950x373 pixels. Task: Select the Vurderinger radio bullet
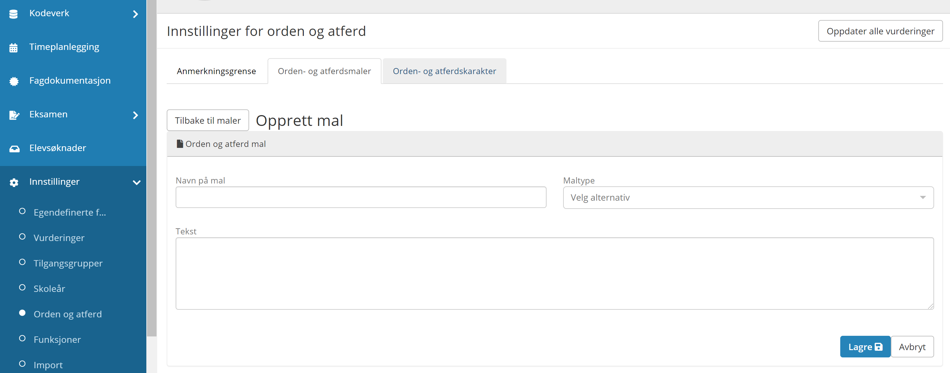click(x=22, y=237)
